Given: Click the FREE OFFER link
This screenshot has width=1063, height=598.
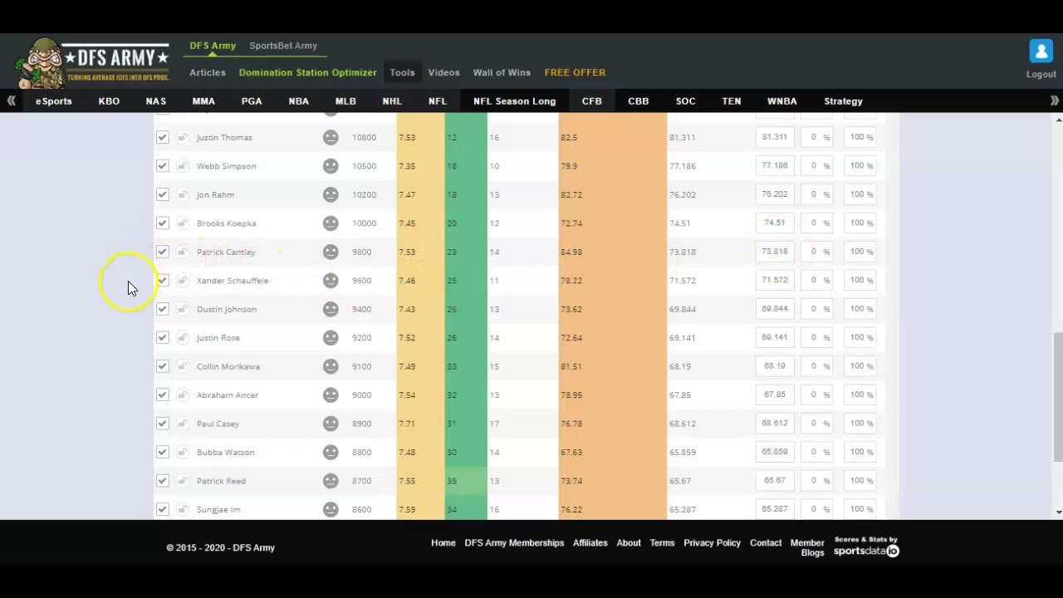Looking at the screenshot, I should [575, 72].
